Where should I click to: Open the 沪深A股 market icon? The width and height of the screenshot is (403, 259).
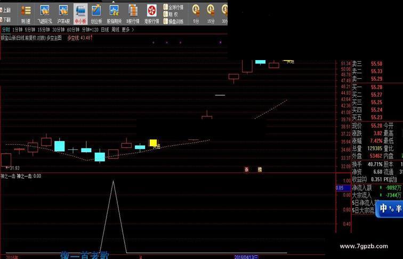(x=63, y=14)
